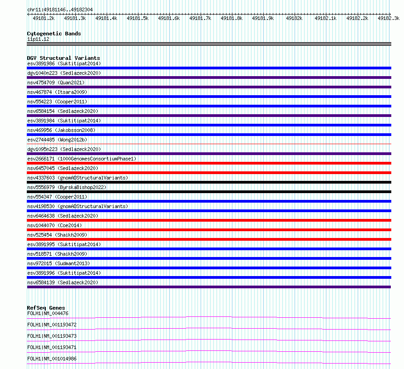Viewport: 404px width, 369px height.
Task: Click esv3891996 (Suktitipat2014) label
Action: pos(64,273)
